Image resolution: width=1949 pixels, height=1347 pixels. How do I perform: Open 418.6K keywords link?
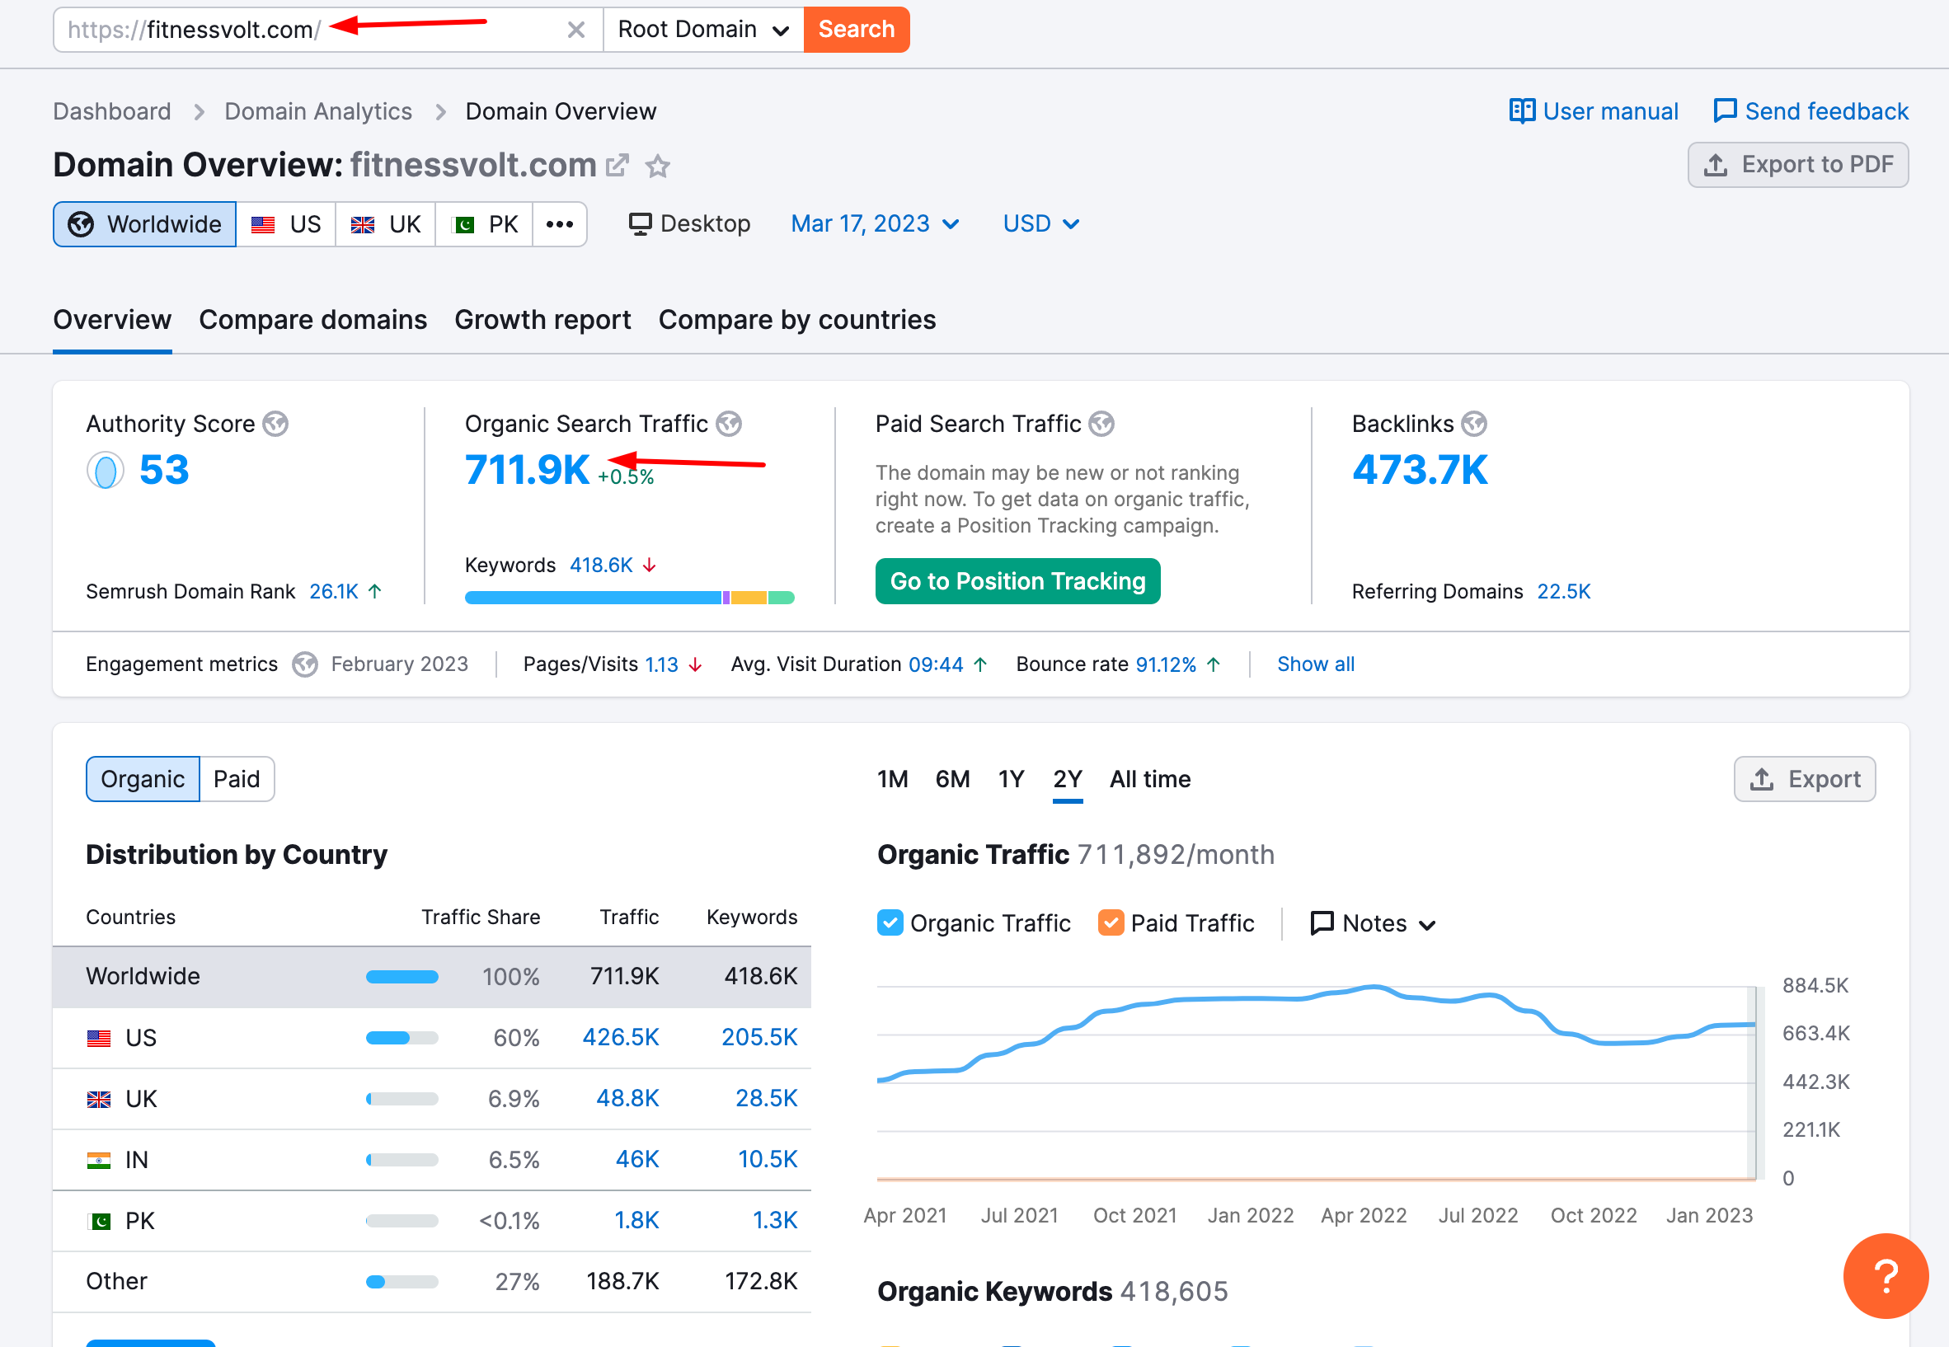[601, 566]
